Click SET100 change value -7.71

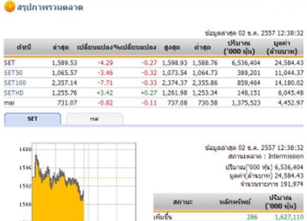tap(105, 83)
